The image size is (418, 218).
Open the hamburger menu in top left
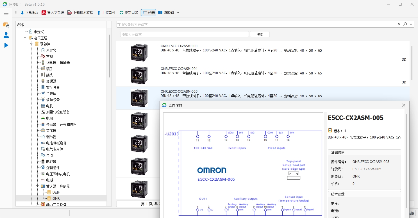coord(6,13)
